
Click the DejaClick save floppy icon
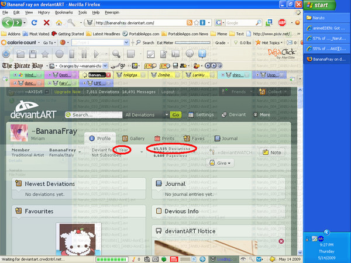33,54
